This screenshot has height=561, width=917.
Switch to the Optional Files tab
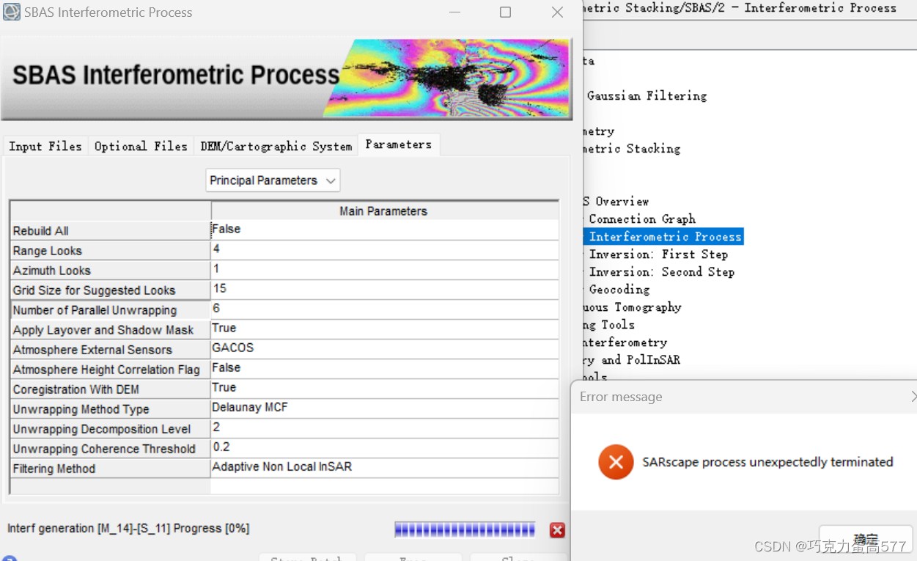141,146
